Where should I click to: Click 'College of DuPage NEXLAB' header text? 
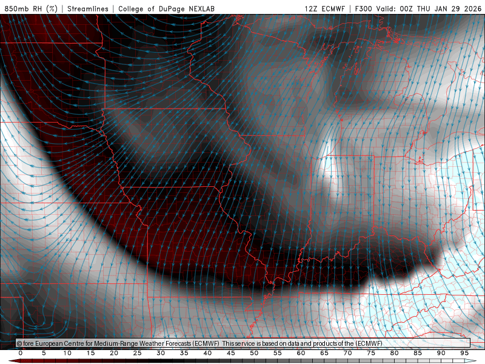point(166,8)
